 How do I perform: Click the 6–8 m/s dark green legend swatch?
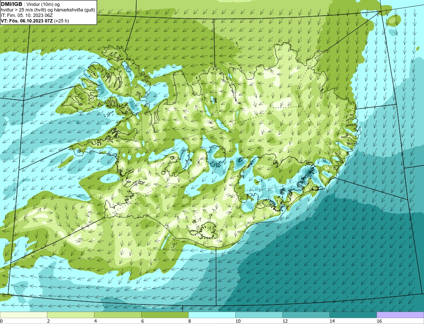165,315
